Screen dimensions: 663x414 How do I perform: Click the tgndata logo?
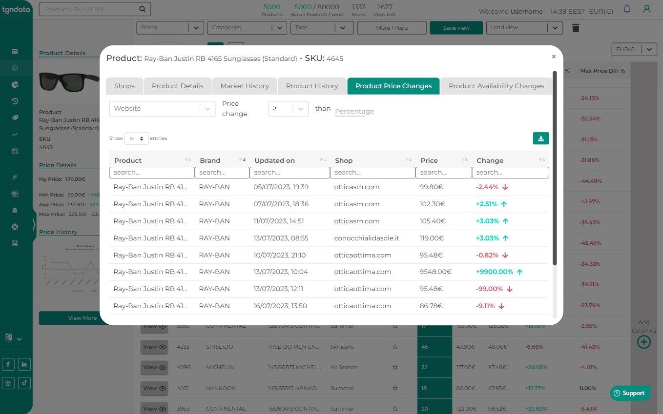point(16,9)
